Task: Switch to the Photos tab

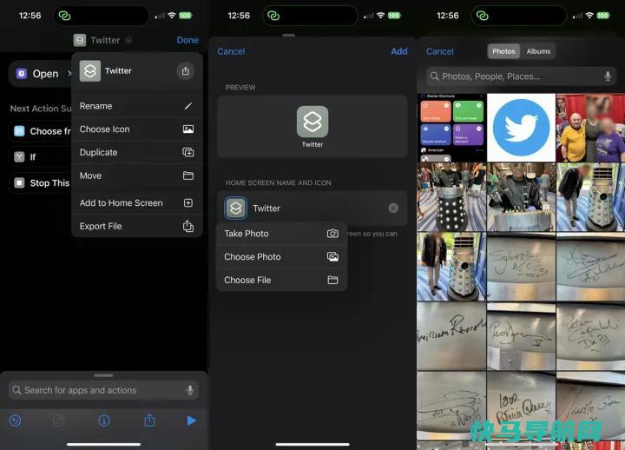Action: click(503, 51)
